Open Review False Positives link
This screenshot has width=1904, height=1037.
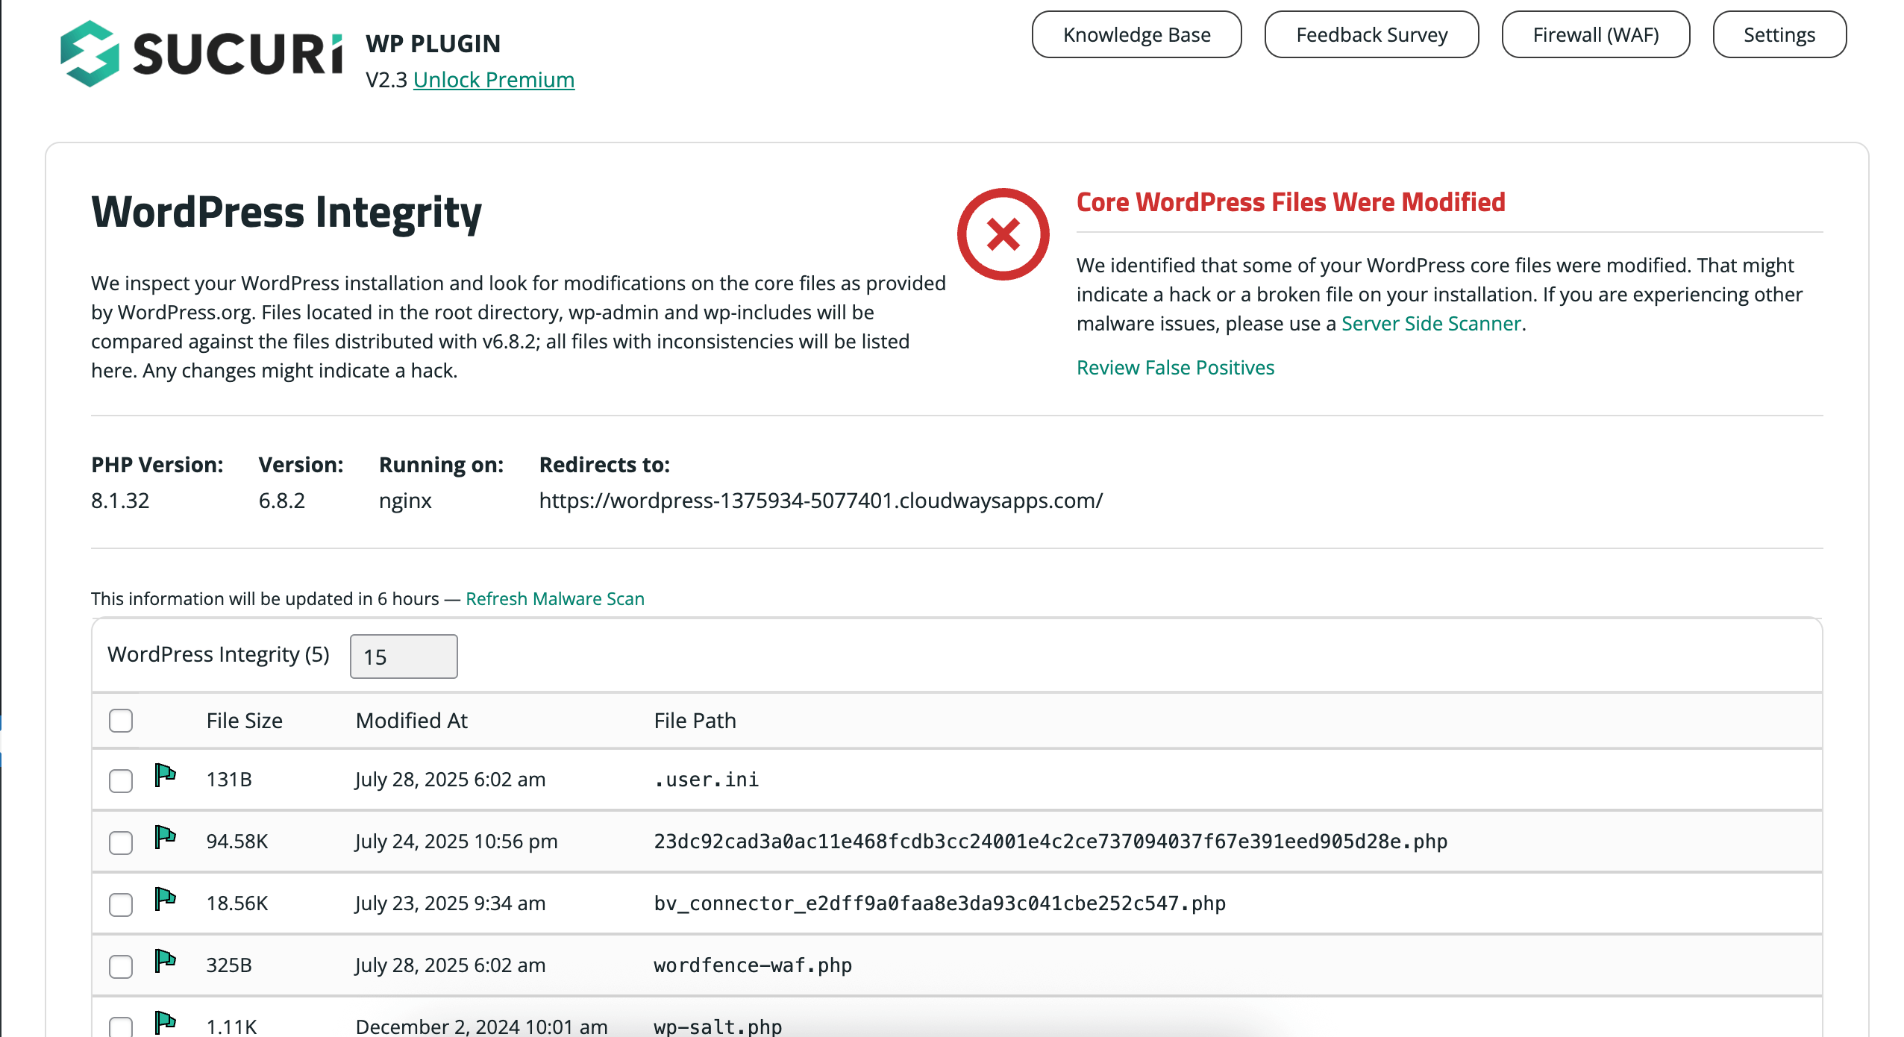click(x=1175, y=368)
